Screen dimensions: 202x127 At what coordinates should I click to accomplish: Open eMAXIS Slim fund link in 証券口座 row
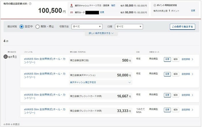45,60
